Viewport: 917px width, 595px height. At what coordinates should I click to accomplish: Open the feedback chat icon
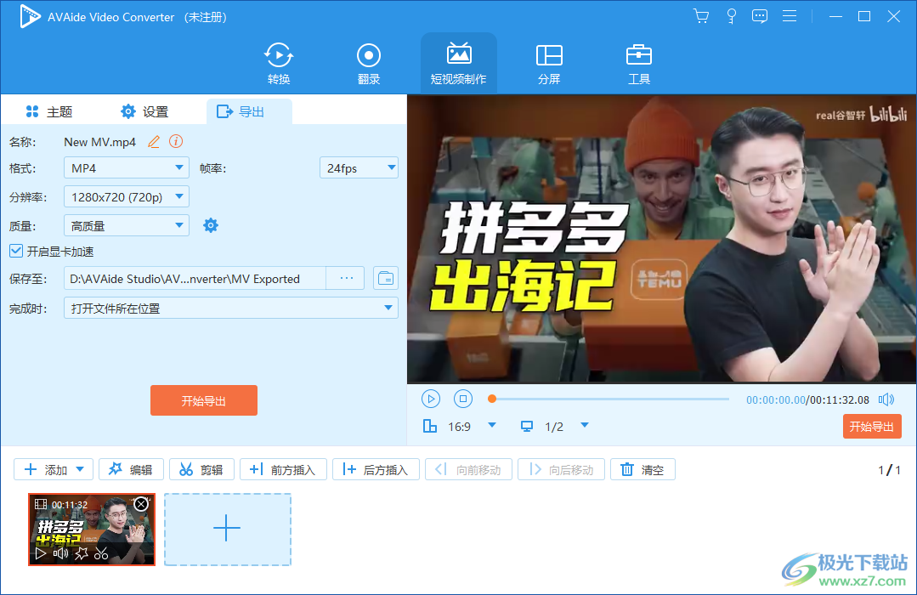(760, 16)
